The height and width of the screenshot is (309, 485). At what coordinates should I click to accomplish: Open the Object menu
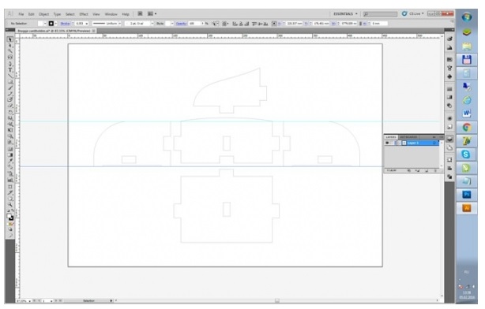click(x=43, y=14)
